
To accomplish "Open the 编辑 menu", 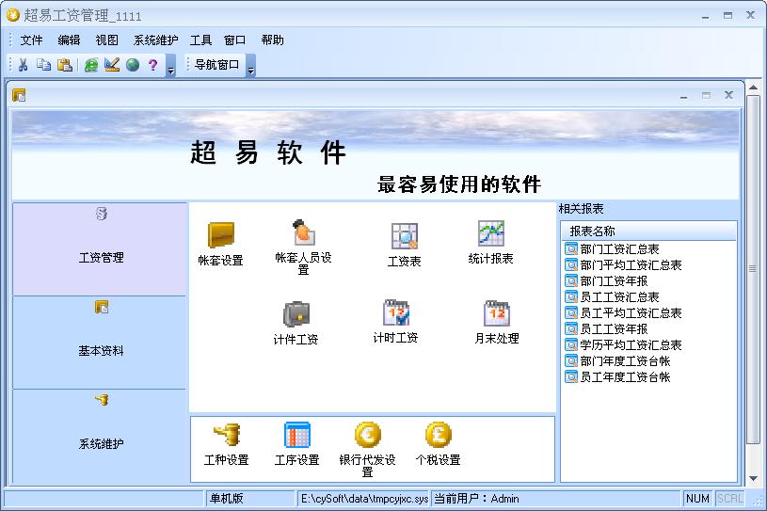I will (69, 40).
